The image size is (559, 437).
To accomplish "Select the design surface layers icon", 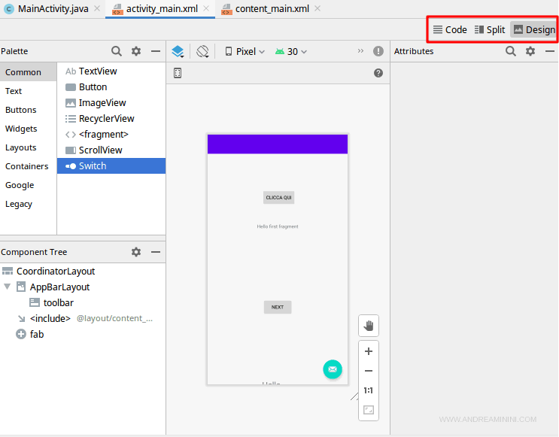I will 178,51.
